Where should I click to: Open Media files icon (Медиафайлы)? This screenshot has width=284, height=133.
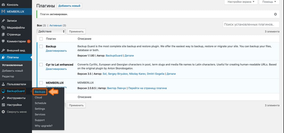[3, 28]
